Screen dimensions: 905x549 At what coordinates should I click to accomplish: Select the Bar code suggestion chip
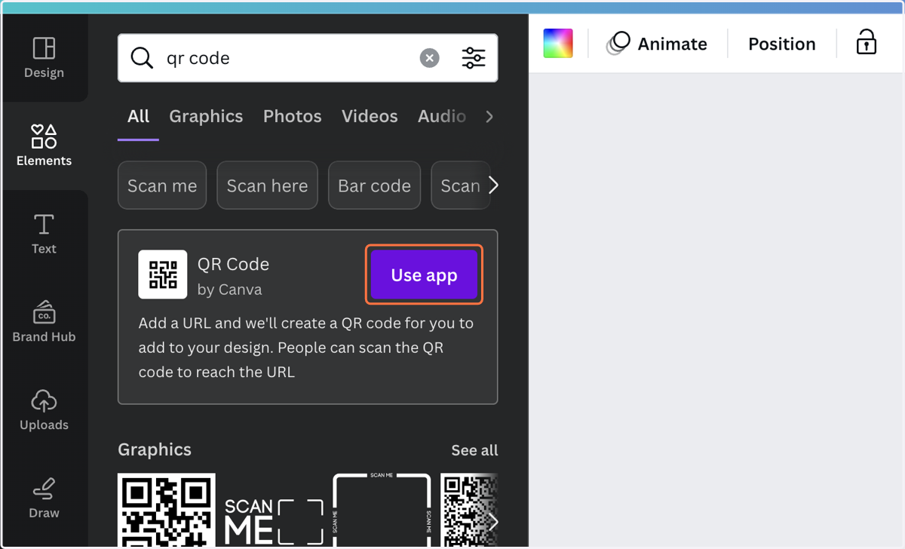[374, 186]
